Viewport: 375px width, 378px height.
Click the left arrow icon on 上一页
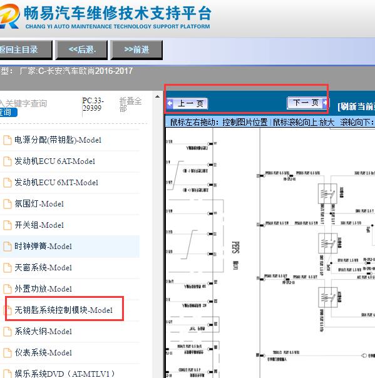(170, 103)
